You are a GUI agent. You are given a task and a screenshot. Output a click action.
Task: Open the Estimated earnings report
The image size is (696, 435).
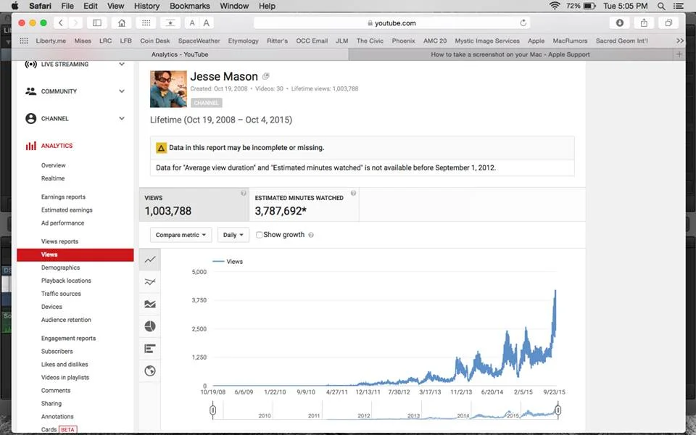coord(67,210)
